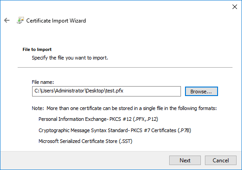Viewport: 242px width, 170px height.
Task: Open the Browse... file picker
Action: 201,92
